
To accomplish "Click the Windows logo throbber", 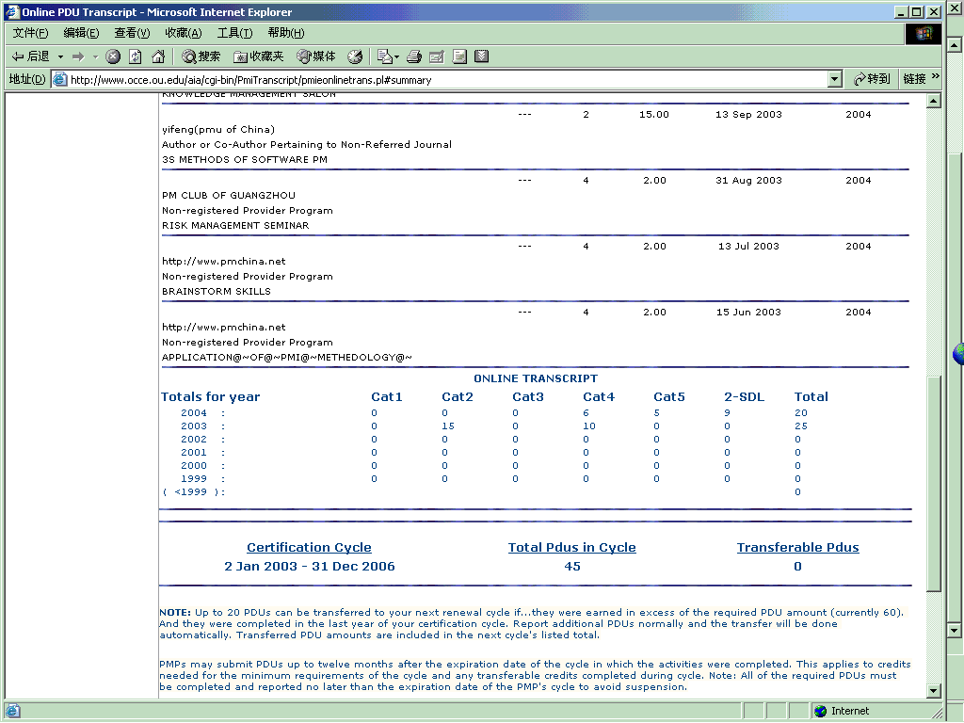I will pos(924,34).
